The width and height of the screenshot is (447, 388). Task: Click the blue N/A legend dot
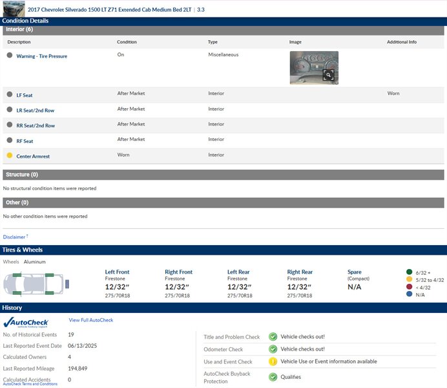click(x=409, y=294)
